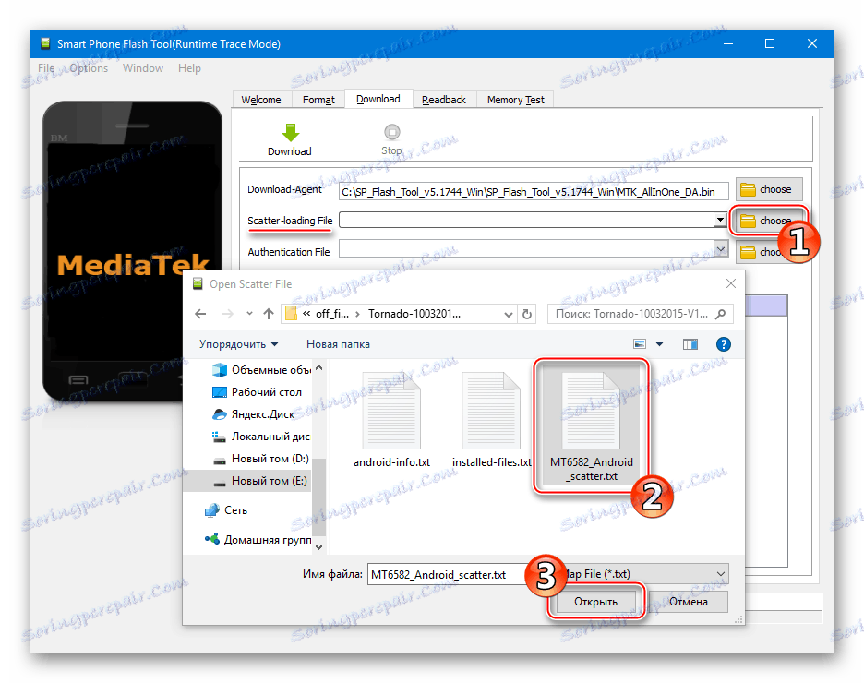Click the Scatter-loading File label
The width and height of the screenshot is (864, 683).
tap(290, 221)
